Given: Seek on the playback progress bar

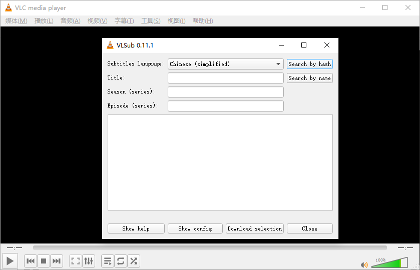Looking at the screenshot, I should point(210,248).
